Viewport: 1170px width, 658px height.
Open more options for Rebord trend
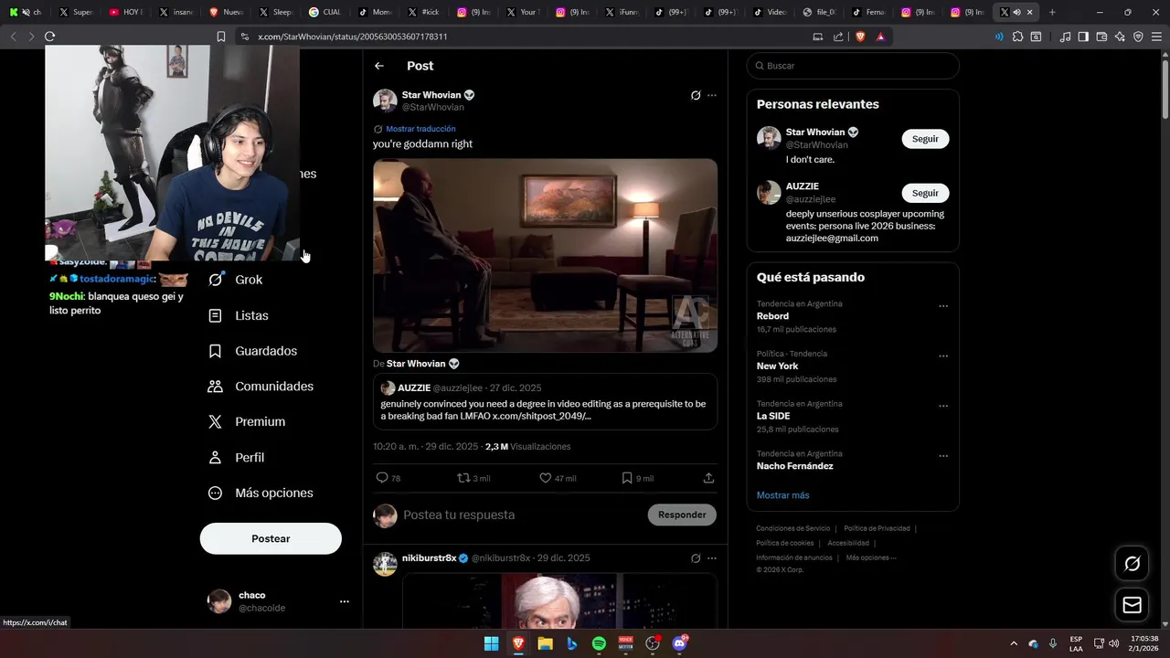(943, 306)
